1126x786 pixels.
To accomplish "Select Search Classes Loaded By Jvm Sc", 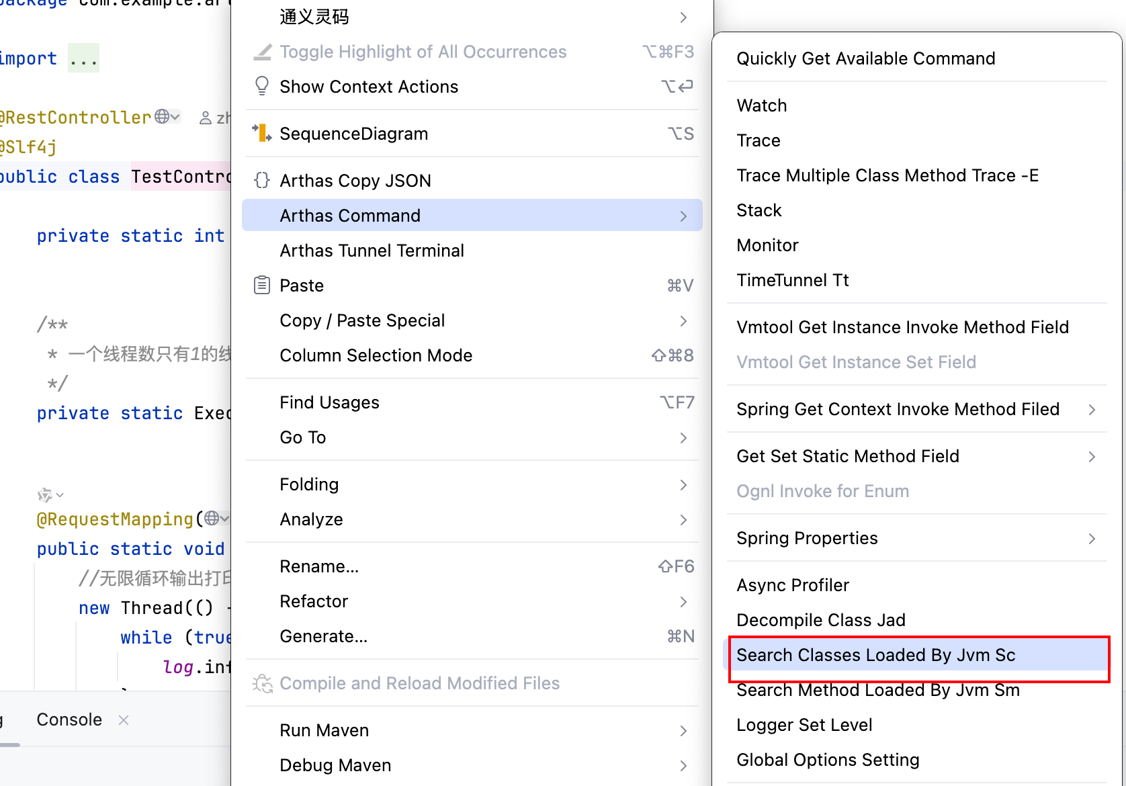I will pyautogui.click(x=876, y=655).
